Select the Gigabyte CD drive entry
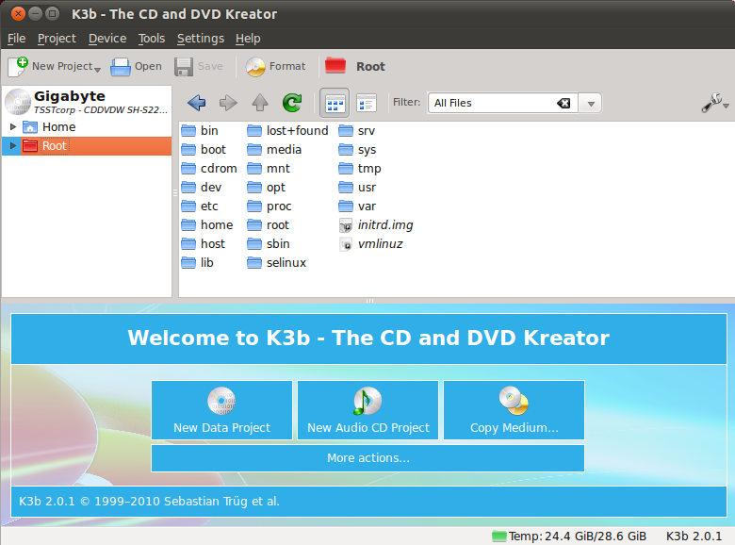Screen dimensions: 735x545 pos(87,102)
